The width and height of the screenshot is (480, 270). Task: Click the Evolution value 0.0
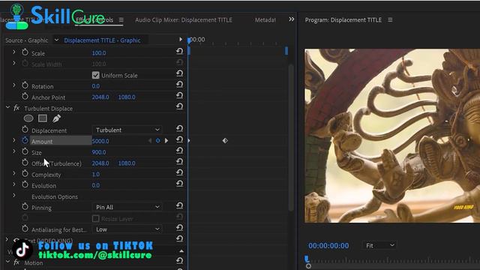point(95,185)
